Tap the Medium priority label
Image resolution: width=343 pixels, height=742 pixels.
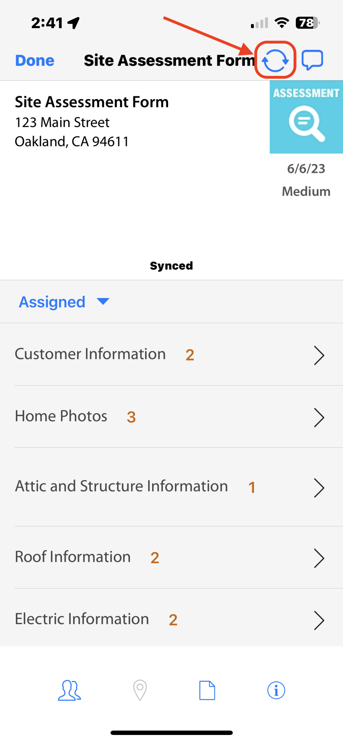[306, 191]
